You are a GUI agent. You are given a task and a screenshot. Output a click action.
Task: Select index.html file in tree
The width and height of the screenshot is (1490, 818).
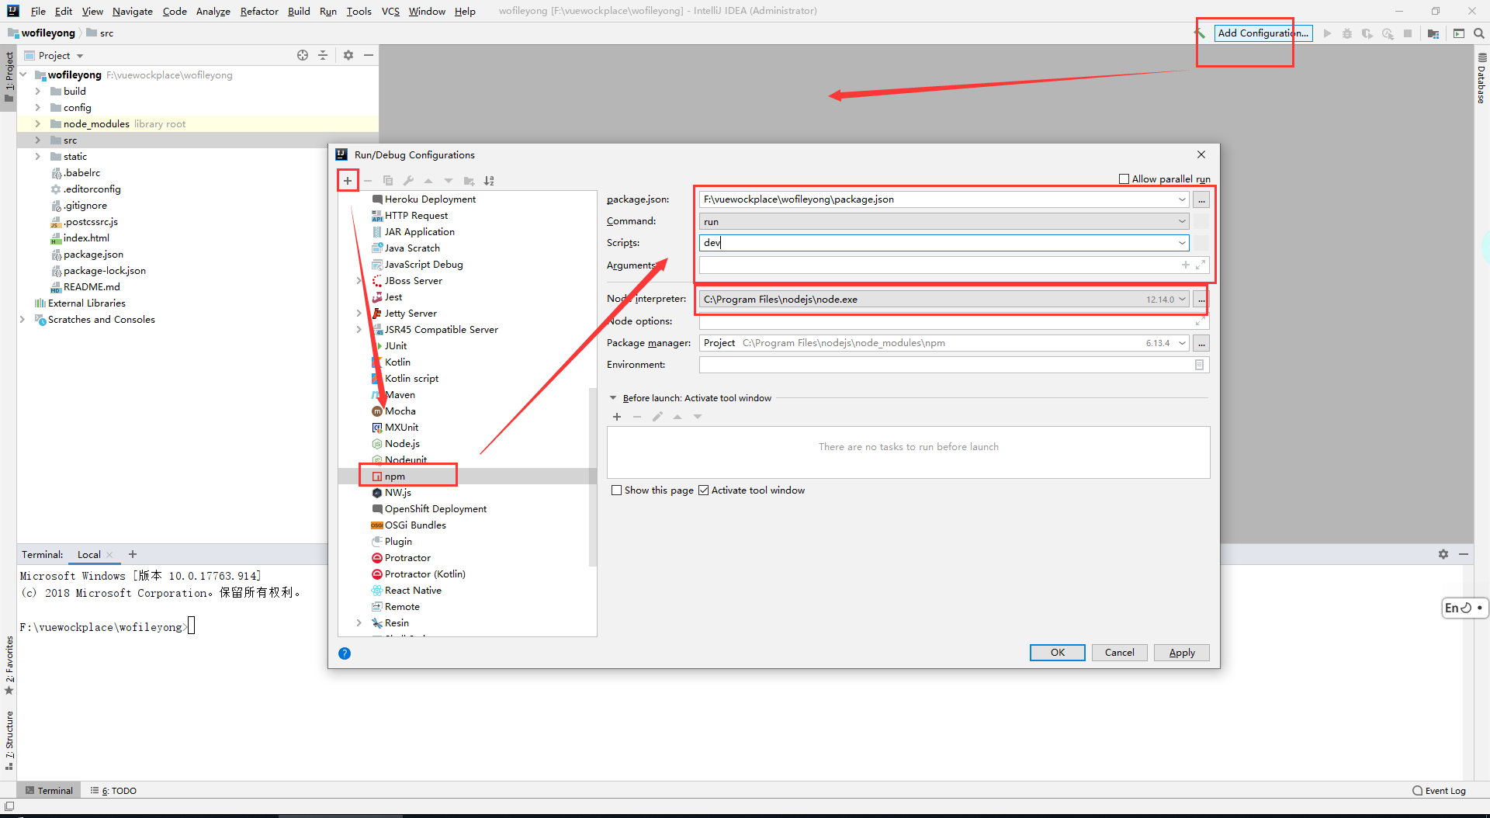[x=86, y=238]
